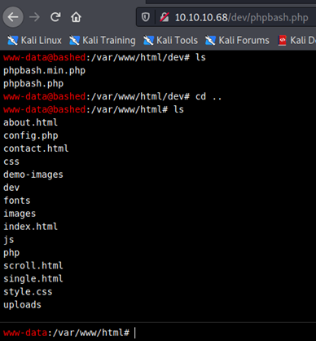Click config.php in the directory listing
The image size is (316, 341).
pyautogui.click(x=31, y=135)
